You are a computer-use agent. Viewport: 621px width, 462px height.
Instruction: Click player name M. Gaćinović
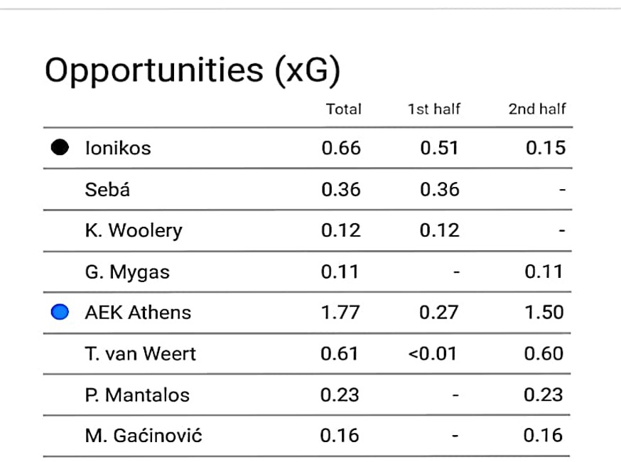pos(144,435)
